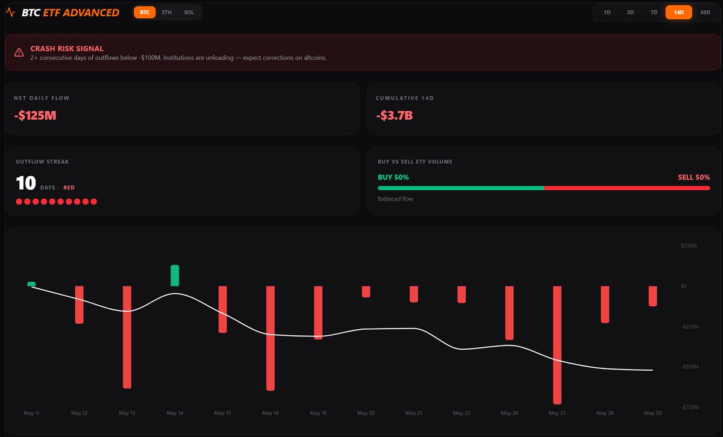Click the May 13 red outflow bar
The width and height of the screenshot is (723, 437).
127,337
